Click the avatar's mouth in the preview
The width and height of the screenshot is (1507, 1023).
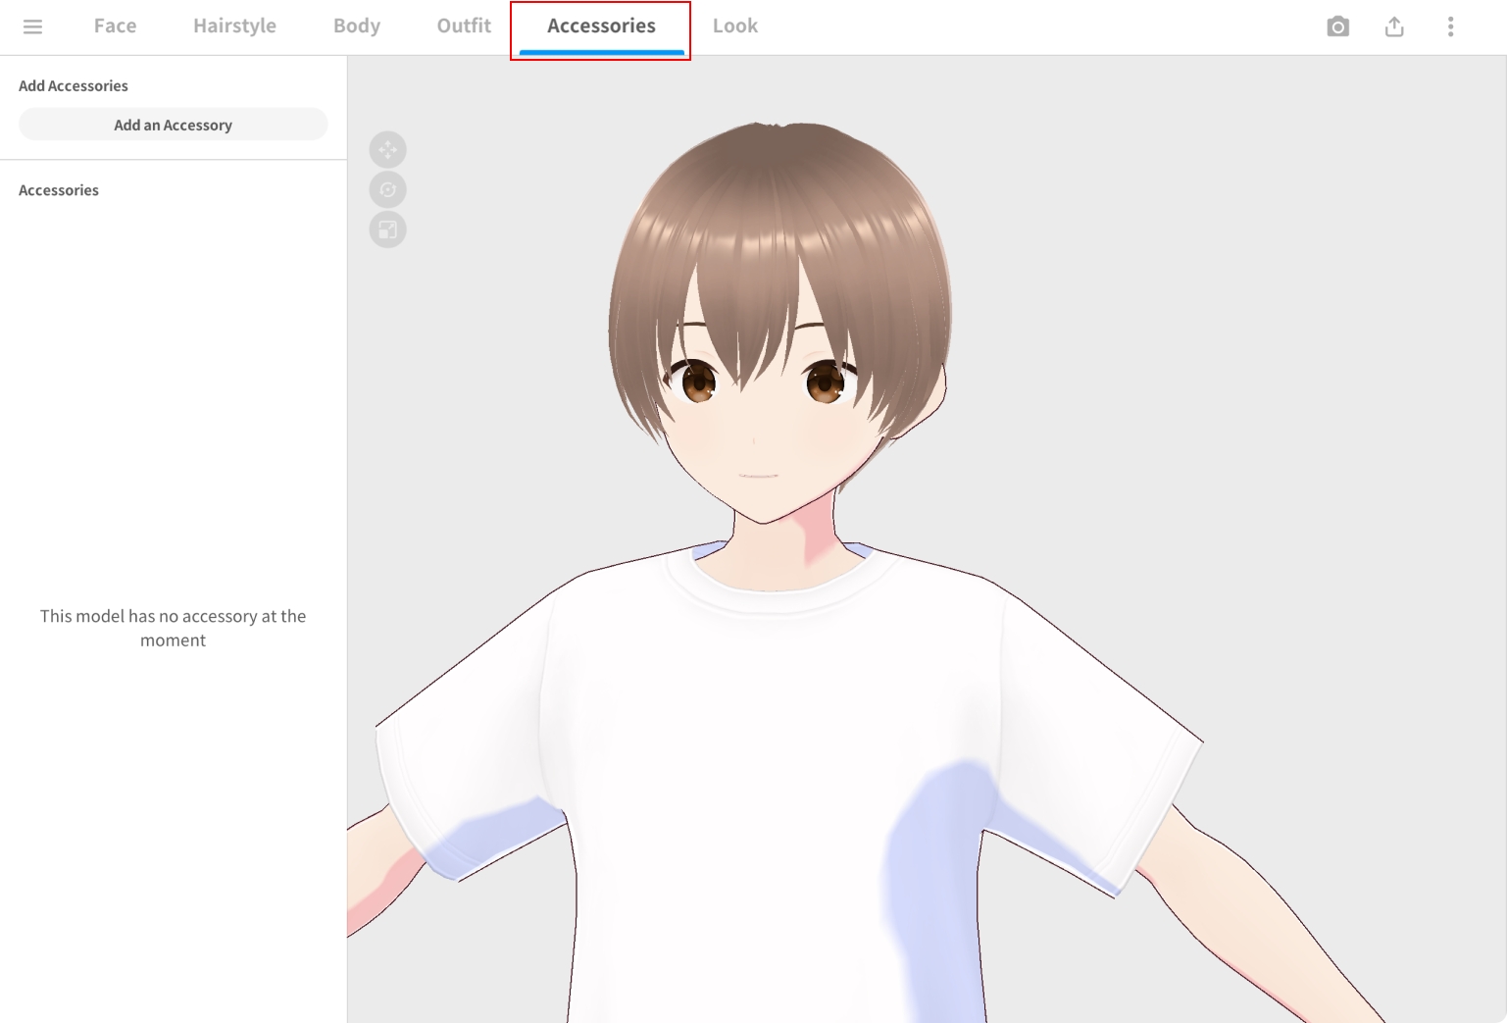pos(758,476)
